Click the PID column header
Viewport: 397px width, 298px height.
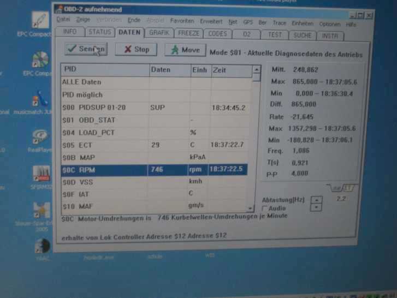[x=105, y=70]
